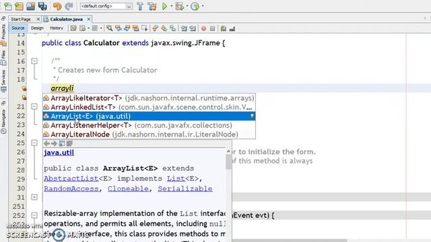
Task: Choose ArrayList<E> (java.util) completion
Action: point(149,116)
